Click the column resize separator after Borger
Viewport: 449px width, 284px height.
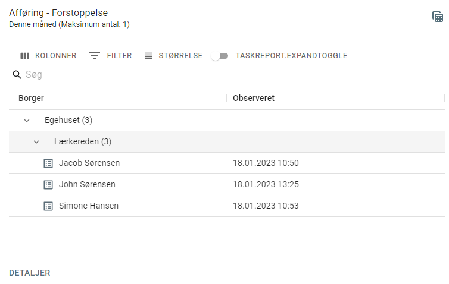coord(227,98)
